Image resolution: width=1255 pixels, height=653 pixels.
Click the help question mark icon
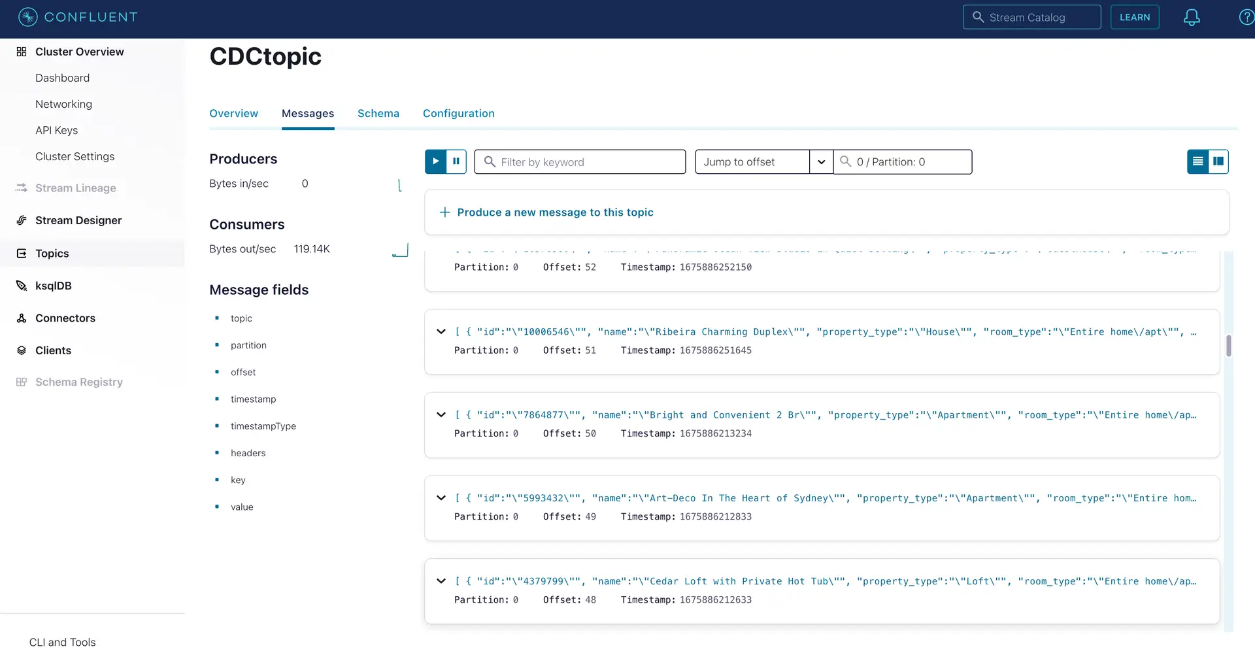coord(1247,18)
